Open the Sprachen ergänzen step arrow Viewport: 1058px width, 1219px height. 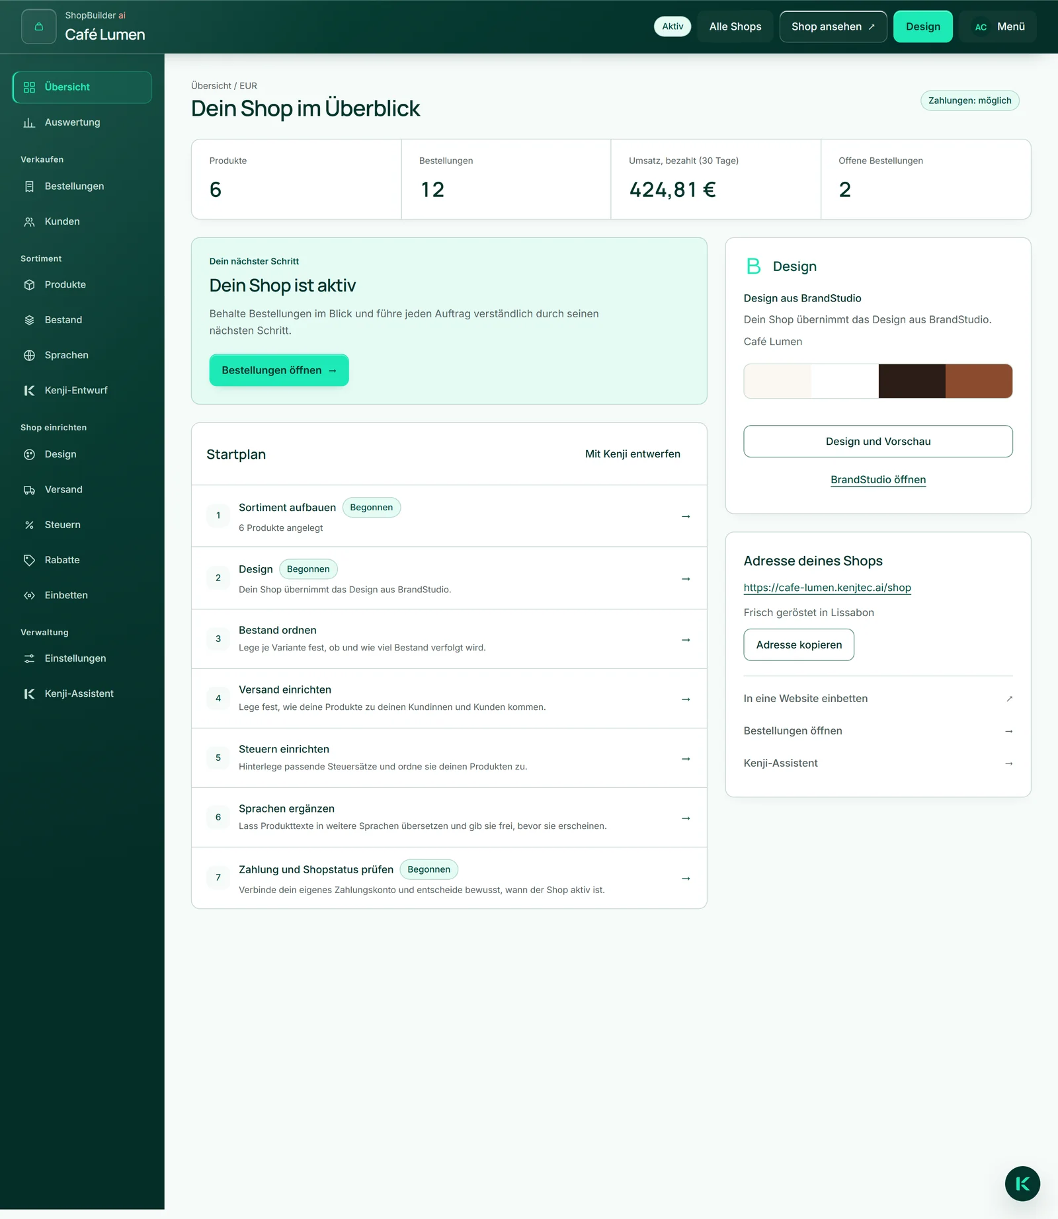[686, 818]
